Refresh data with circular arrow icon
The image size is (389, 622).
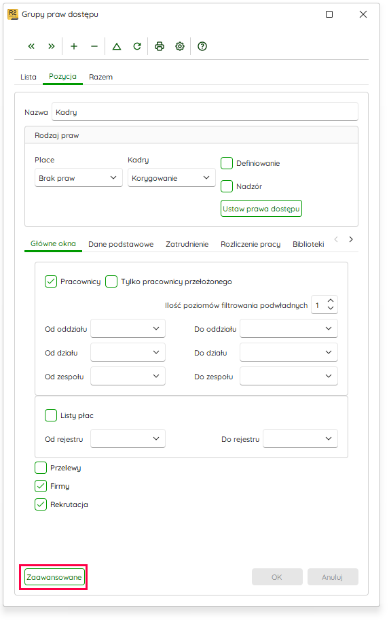[137, 46]
